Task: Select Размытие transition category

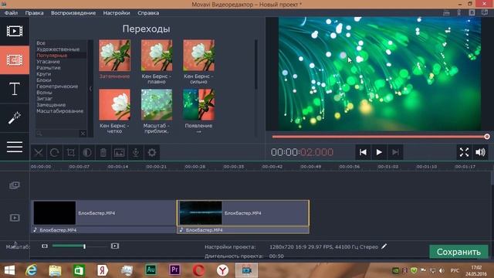Action: [x=49, y=68]
